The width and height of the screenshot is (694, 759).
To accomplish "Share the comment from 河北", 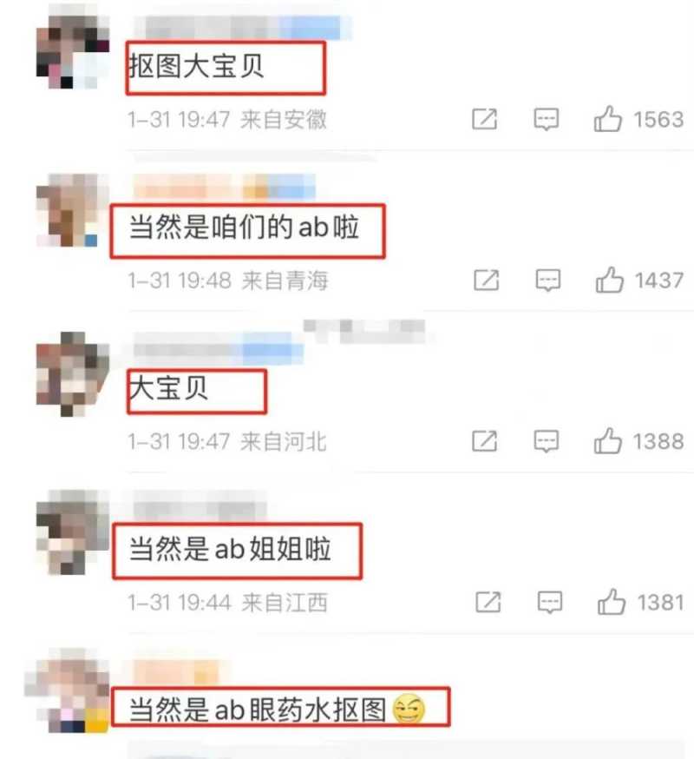I will pos(485,441).
